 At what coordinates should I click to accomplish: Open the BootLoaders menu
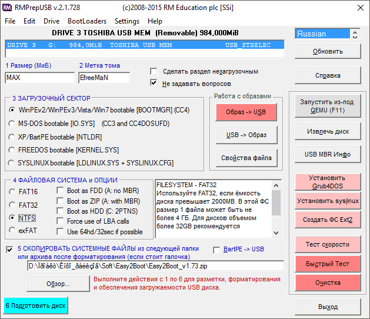pyautogui.click(x=84, y=21)
